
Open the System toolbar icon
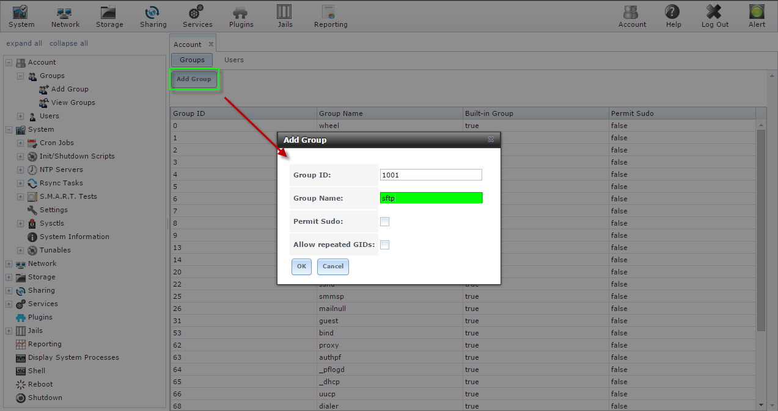coord(21,16)
